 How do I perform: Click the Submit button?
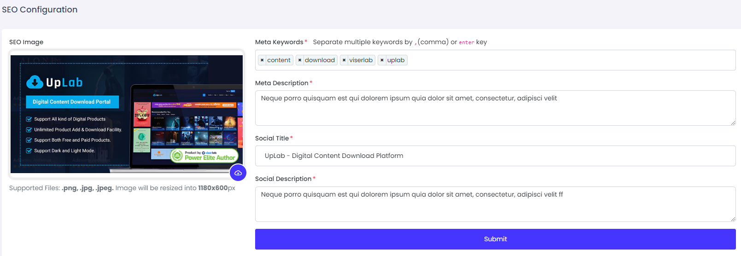point(496,239)
